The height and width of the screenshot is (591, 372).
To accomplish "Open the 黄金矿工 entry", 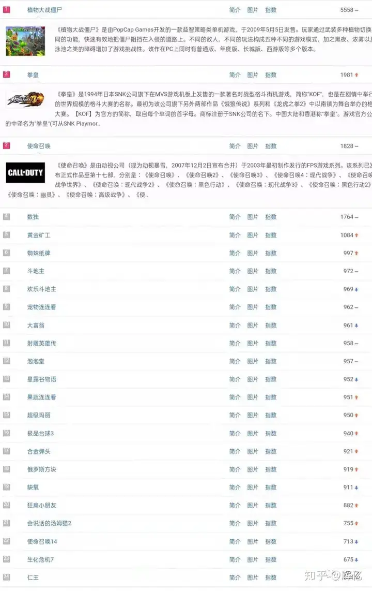I will coord(39,235).
